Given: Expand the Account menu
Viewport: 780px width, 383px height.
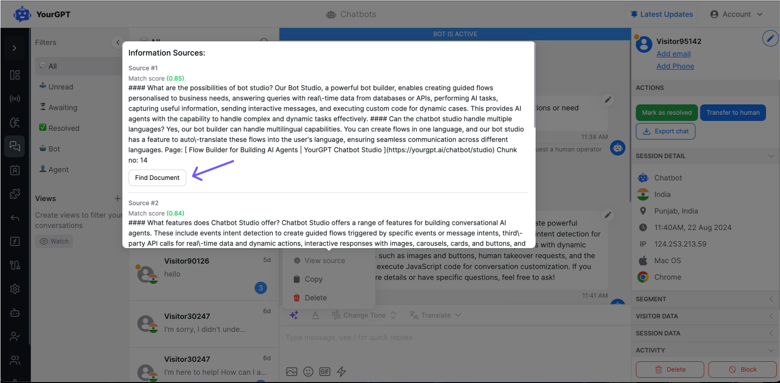Looking at the screenshot, I should [737, 14].
